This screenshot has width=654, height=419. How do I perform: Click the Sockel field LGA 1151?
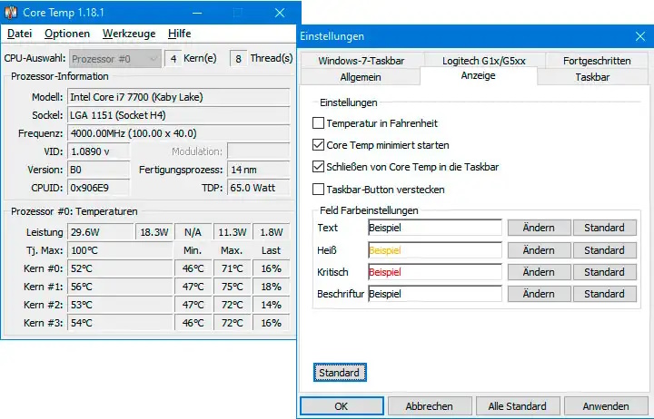pyautogui.click(x=179, y=115)
